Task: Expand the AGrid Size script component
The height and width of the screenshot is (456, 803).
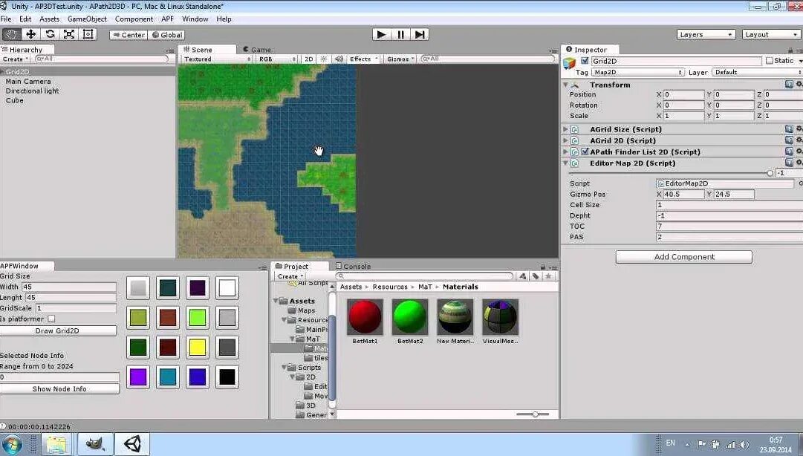Action: (565, 129)
